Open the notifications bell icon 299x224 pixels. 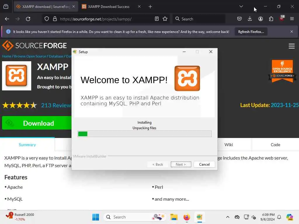click(279, 217)
